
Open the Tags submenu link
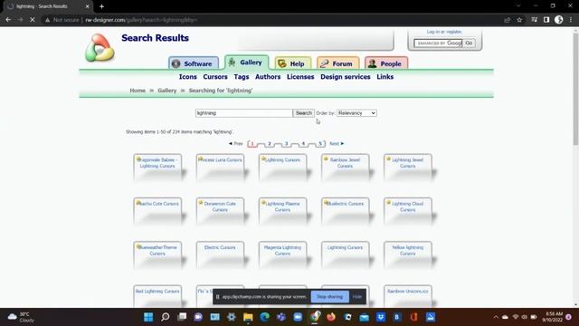pyautogui.click(x=242, y=77)
